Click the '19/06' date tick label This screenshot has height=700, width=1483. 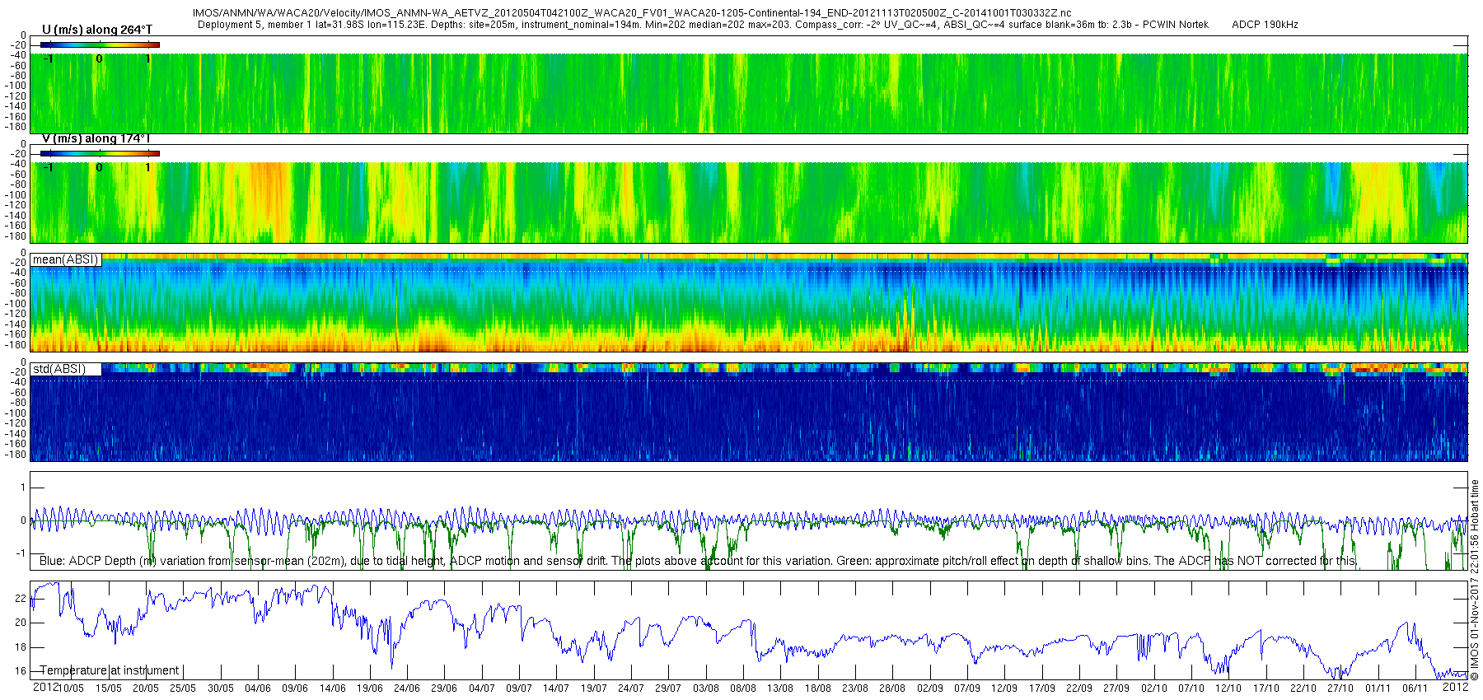370,688
